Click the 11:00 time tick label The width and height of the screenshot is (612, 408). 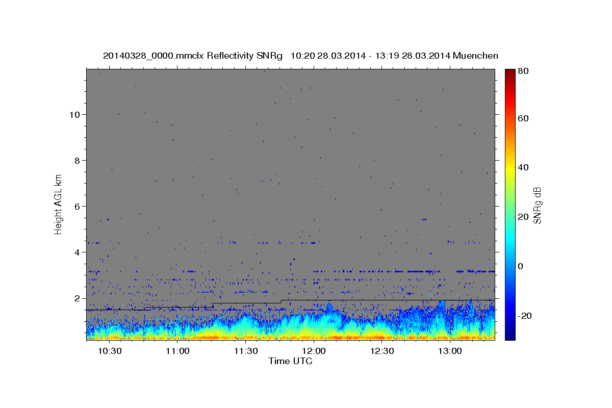tap(177, 351)
